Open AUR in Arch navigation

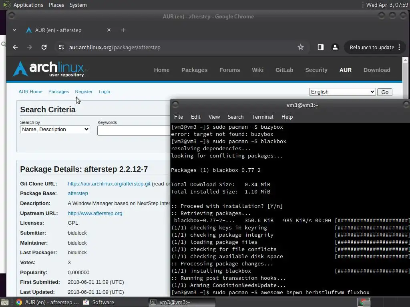pyautogui.click(x=346, y=70)
